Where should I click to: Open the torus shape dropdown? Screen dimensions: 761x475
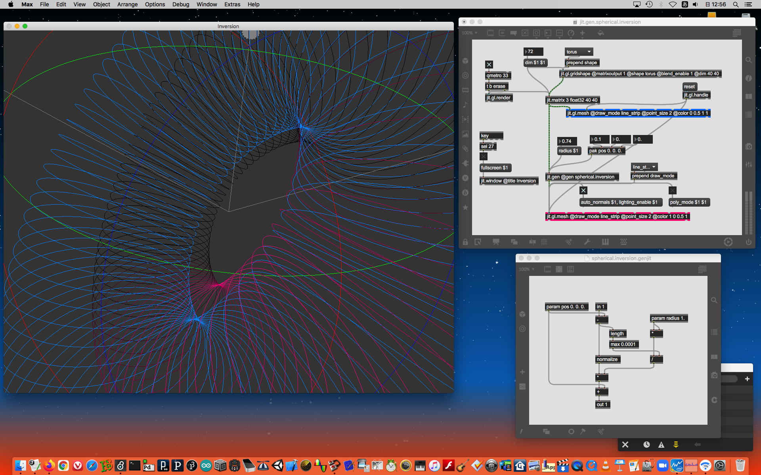pyautogui.click(x=579, y=52)
